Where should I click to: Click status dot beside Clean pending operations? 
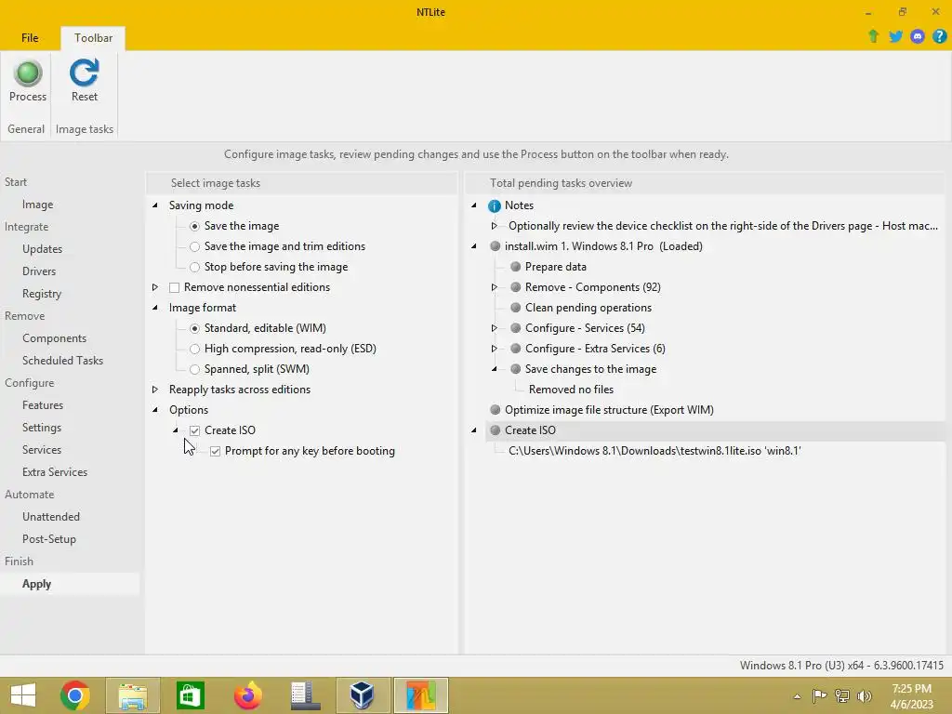515,307
